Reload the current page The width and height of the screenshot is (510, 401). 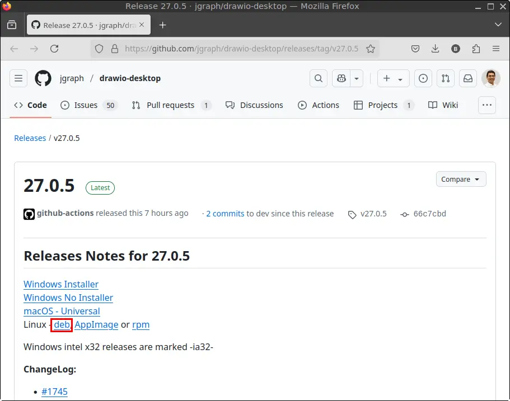click(x=54, y=49)
